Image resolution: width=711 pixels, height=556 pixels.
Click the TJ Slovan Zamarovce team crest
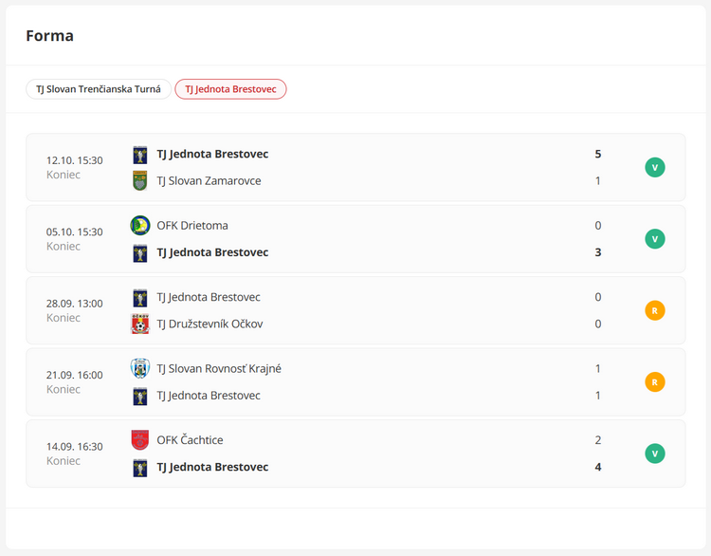click(140, 180)
